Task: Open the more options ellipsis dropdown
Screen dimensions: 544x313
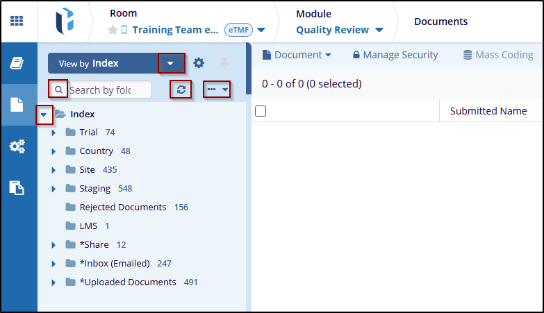Action: pyautogui.click(x=217, y=90)
